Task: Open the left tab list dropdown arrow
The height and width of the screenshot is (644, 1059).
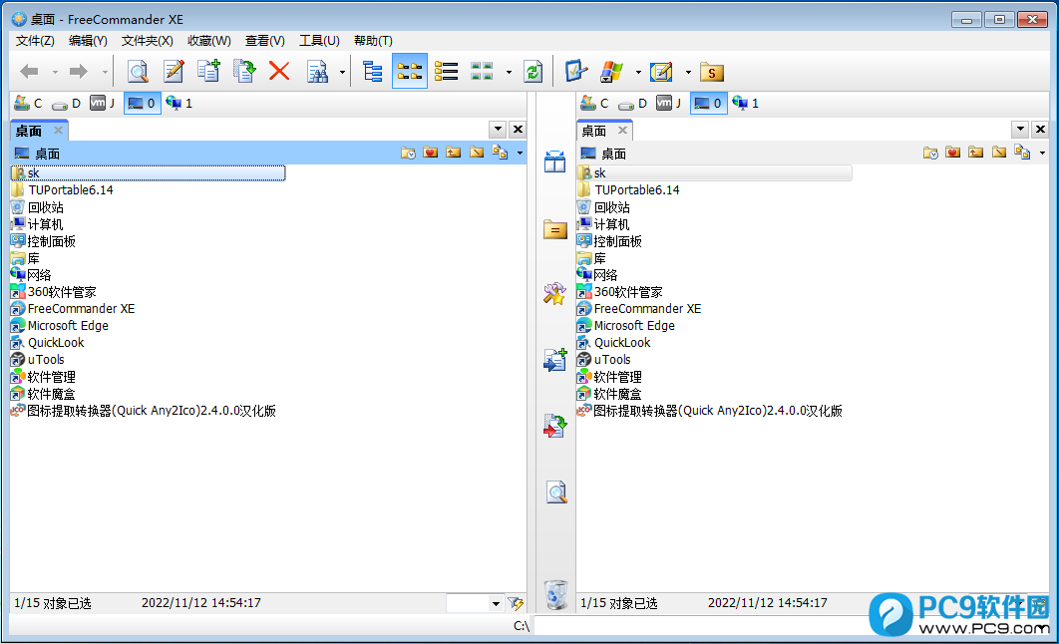Action: [x=496, y=129]
